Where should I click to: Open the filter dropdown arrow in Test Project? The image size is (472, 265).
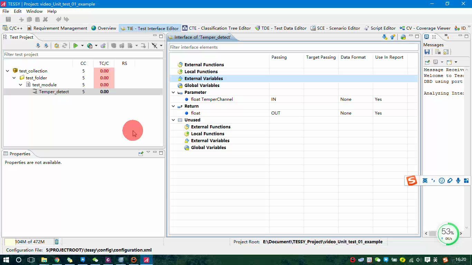pyautogui.click(x=161, y=46)
